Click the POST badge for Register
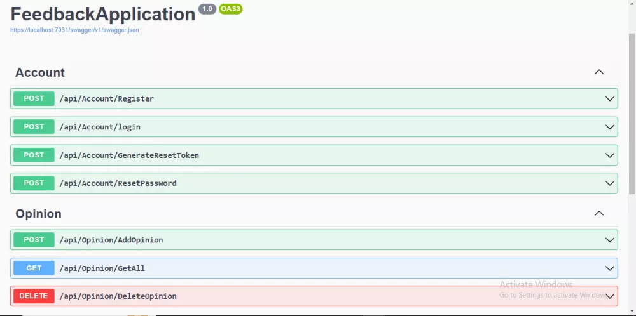Image resolution: width=636 pixels, height=316 pixels. click(34, 99)
